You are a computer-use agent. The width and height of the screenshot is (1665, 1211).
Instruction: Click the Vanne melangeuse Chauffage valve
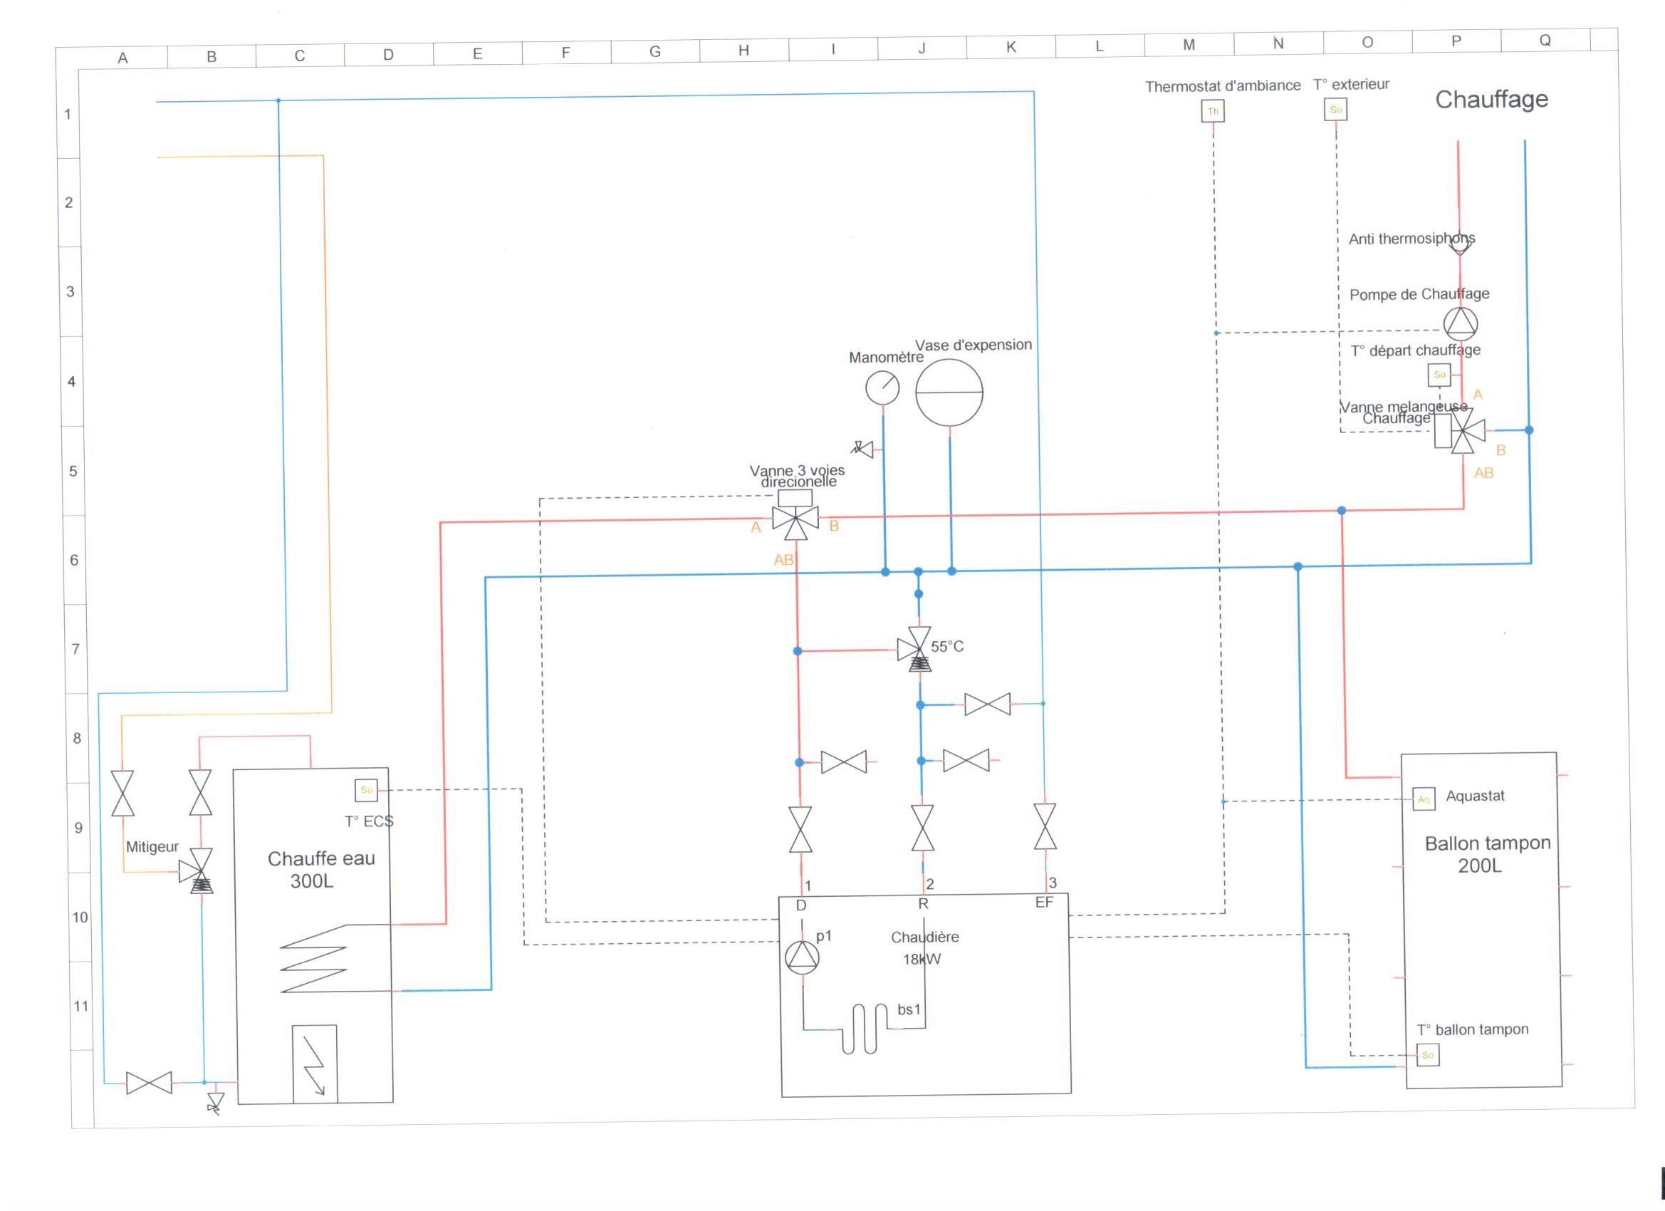pos(1462,432)
